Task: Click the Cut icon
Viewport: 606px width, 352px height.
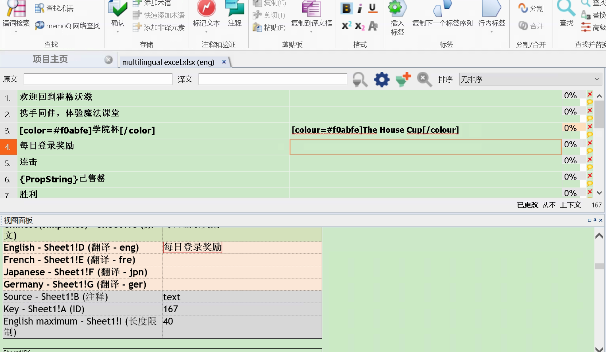Action: [257, 15]
